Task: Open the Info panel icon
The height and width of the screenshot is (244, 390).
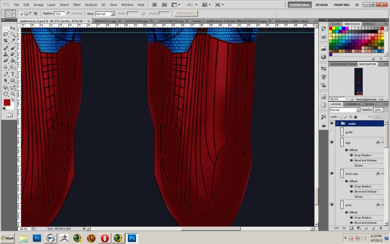Action: pos(323,57)
